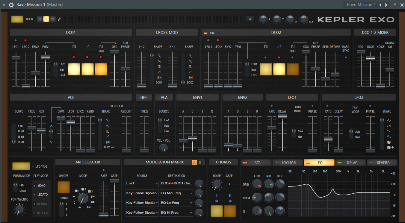
Task: Click the VCF FREQ slider handle
Action: click(32, 128)
